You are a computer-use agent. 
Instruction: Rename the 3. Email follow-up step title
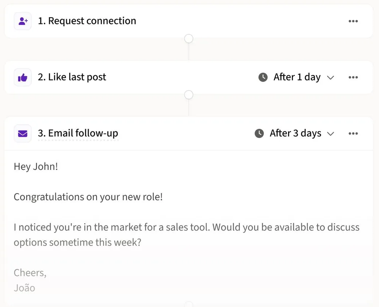(x=78, y=133)
